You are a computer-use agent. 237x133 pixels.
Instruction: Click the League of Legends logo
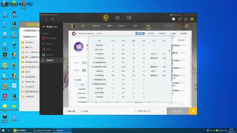[73, 26]
